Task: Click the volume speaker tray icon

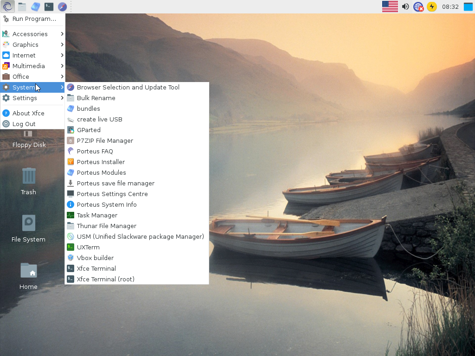Action: [405, 6]
